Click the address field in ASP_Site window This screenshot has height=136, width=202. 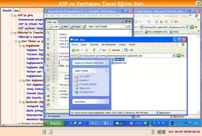[x=125, y=56]
